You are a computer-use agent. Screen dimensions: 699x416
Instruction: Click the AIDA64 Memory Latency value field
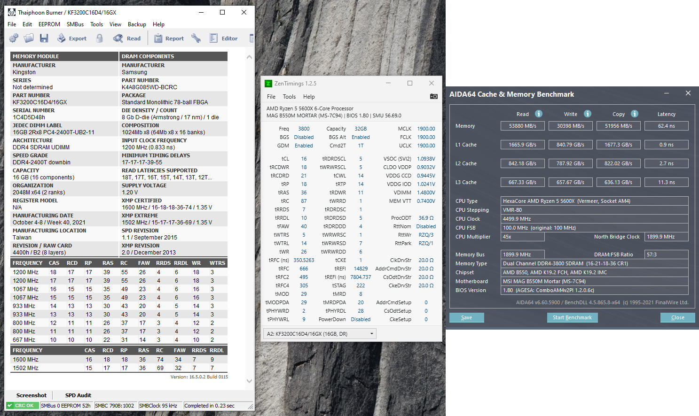[x=667, y=126]
